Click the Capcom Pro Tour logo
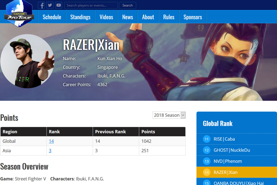277x185 pixels. [x=19, y=14]
